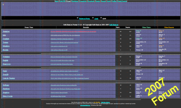Open the Zona Livre forum
The height and width of the screenshot is (108, 181).
[7, 64]
